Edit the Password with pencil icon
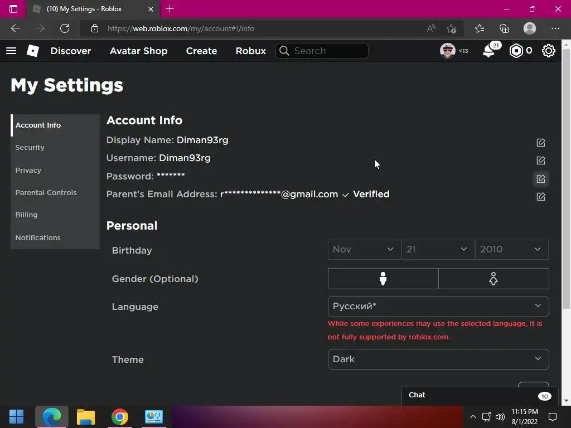 click(541, 179)
